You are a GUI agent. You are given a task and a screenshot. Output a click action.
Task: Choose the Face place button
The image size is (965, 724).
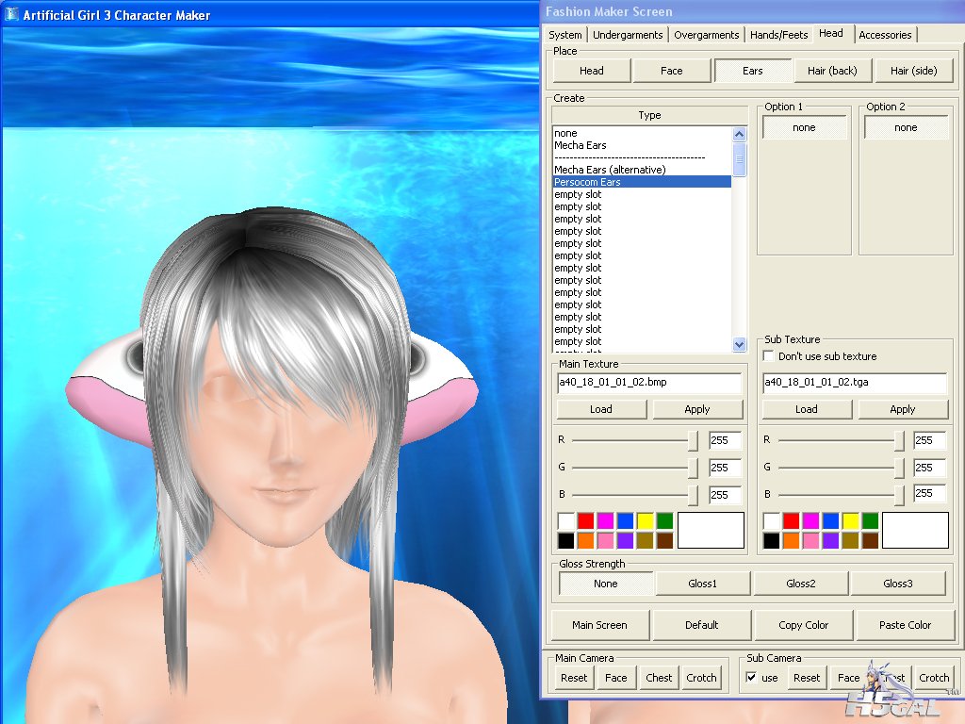671,71
